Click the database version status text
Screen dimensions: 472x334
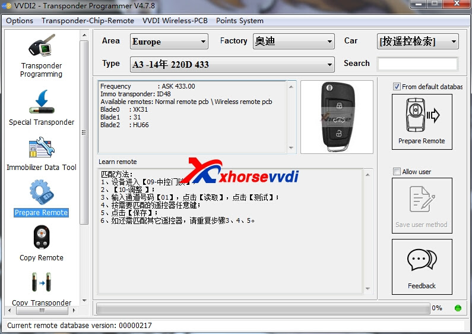click(80, 326)
